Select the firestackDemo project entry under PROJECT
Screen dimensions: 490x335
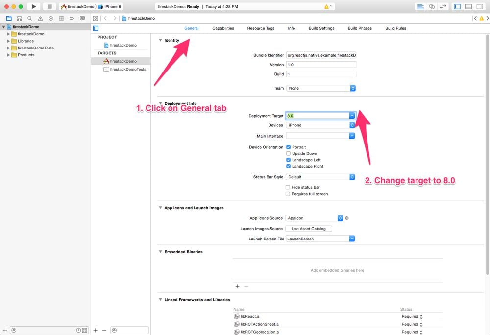[x=121, y=45]
